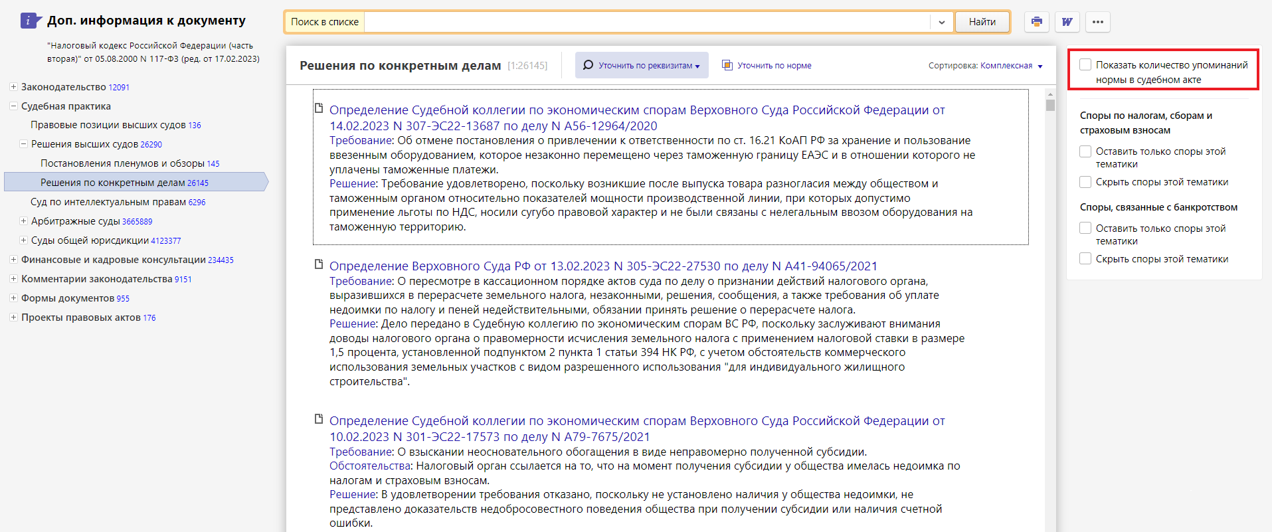1272x532 pixels.
Task: Check Оставить только споры for bankruptcy disputes
Action: point(1085,228)
